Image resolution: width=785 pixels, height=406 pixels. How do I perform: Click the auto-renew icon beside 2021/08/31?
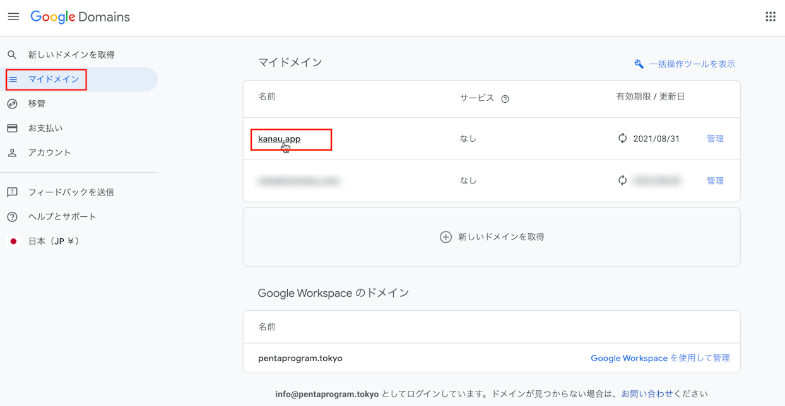[x=622, y=139]
